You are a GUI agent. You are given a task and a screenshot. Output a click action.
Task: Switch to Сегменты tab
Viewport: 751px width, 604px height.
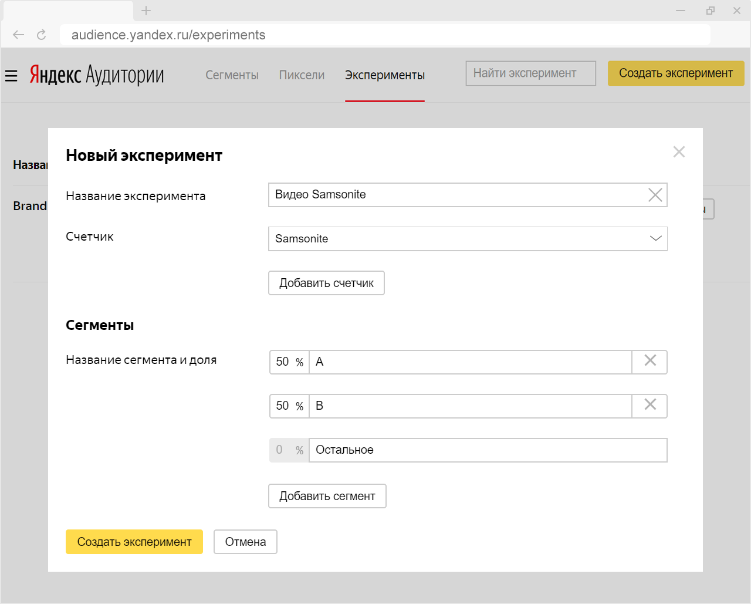pyautogui.click(x=232, y=75)
